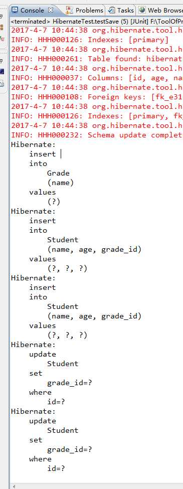Restore the upper minimized view stack
The height and width of the screenshot is (489, 183).
click(2, 16)
